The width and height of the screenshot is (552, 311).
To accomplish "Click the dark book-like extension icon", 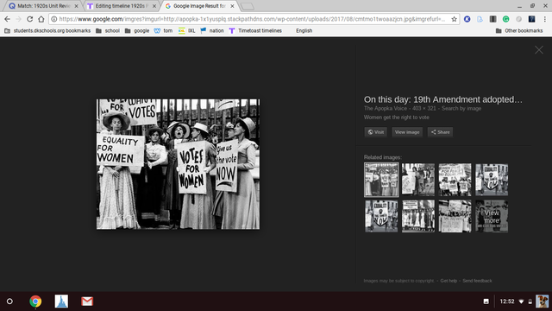I will [492, 19].
